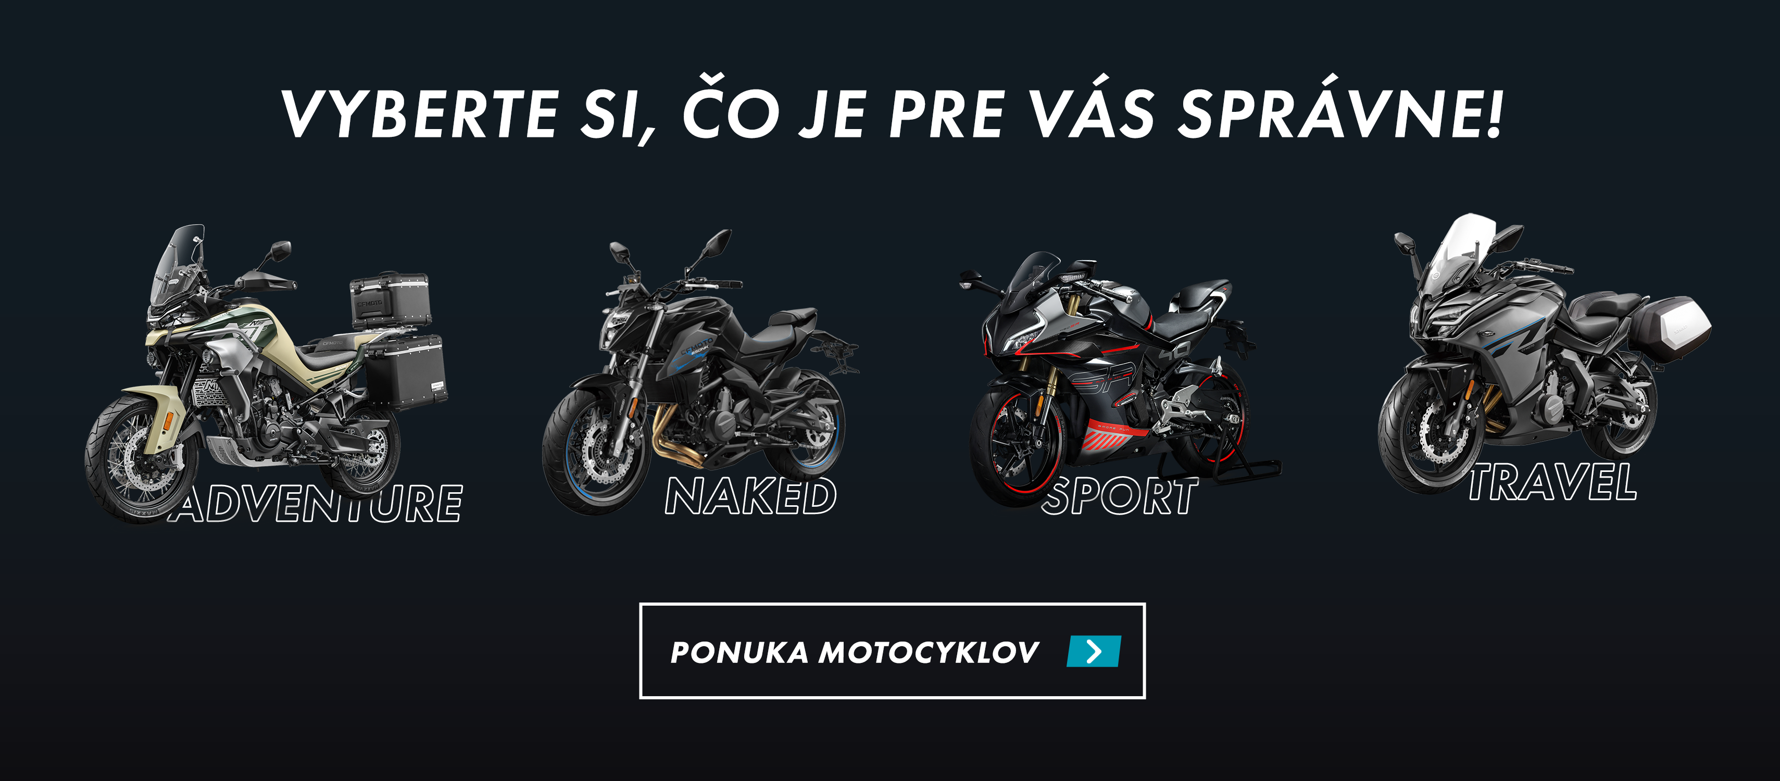The image size is (1780, 781).
Task: Select the SPORT category label
Action: tap(1120, 496)
